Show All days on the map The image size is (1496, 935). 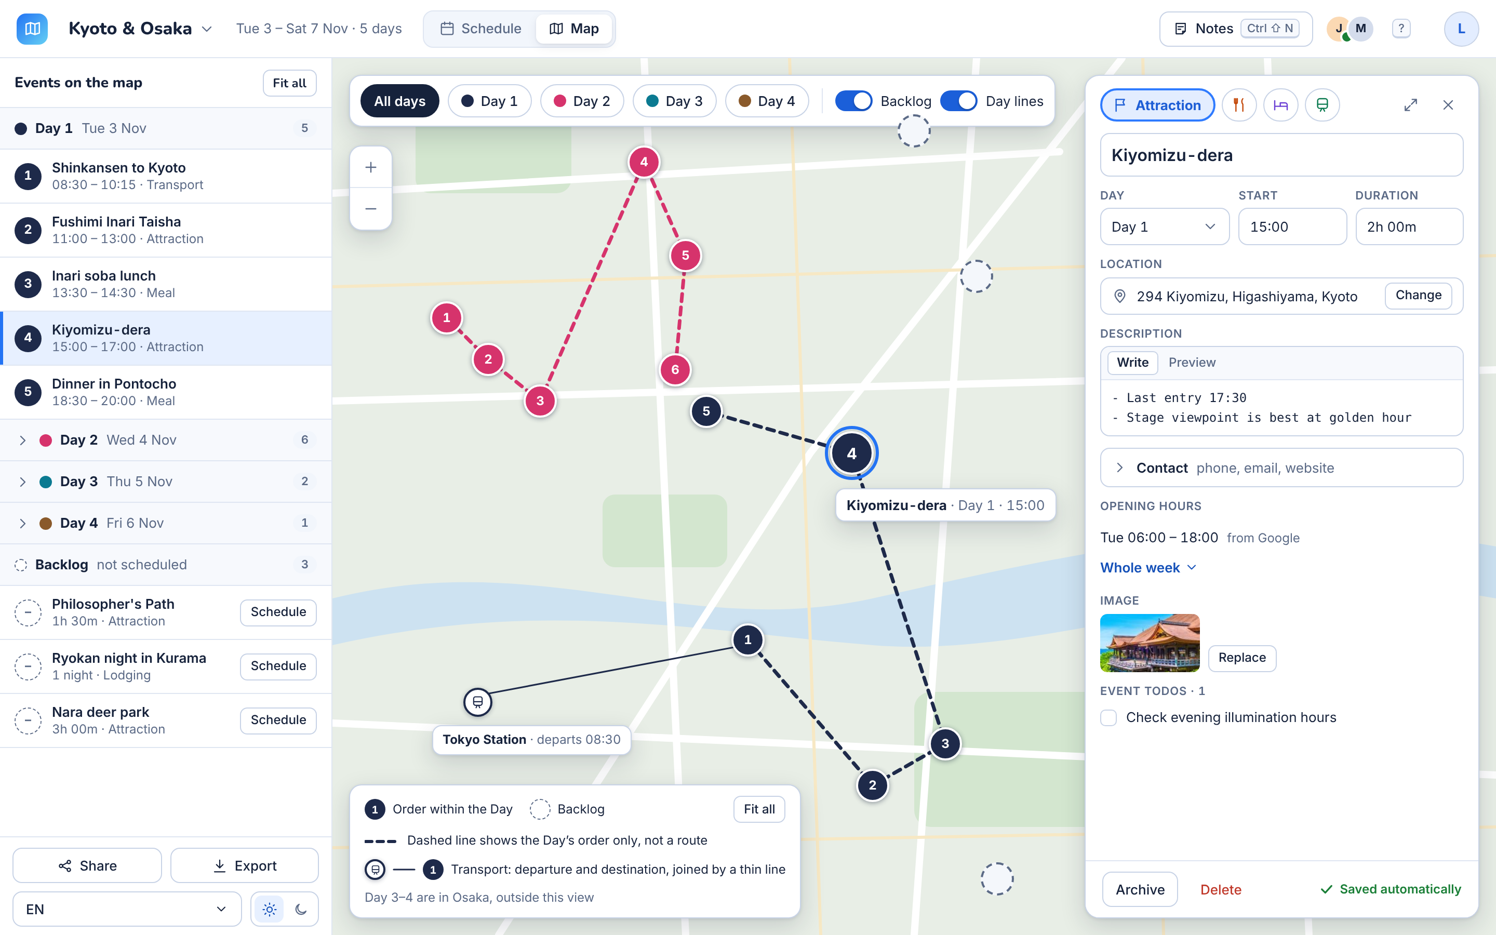[x=399, y=101]
